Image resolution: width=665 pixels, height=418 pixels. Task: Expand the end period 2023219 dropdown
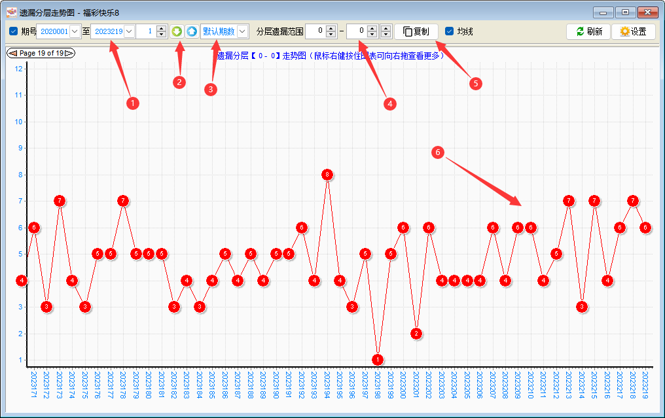[129, 31]
